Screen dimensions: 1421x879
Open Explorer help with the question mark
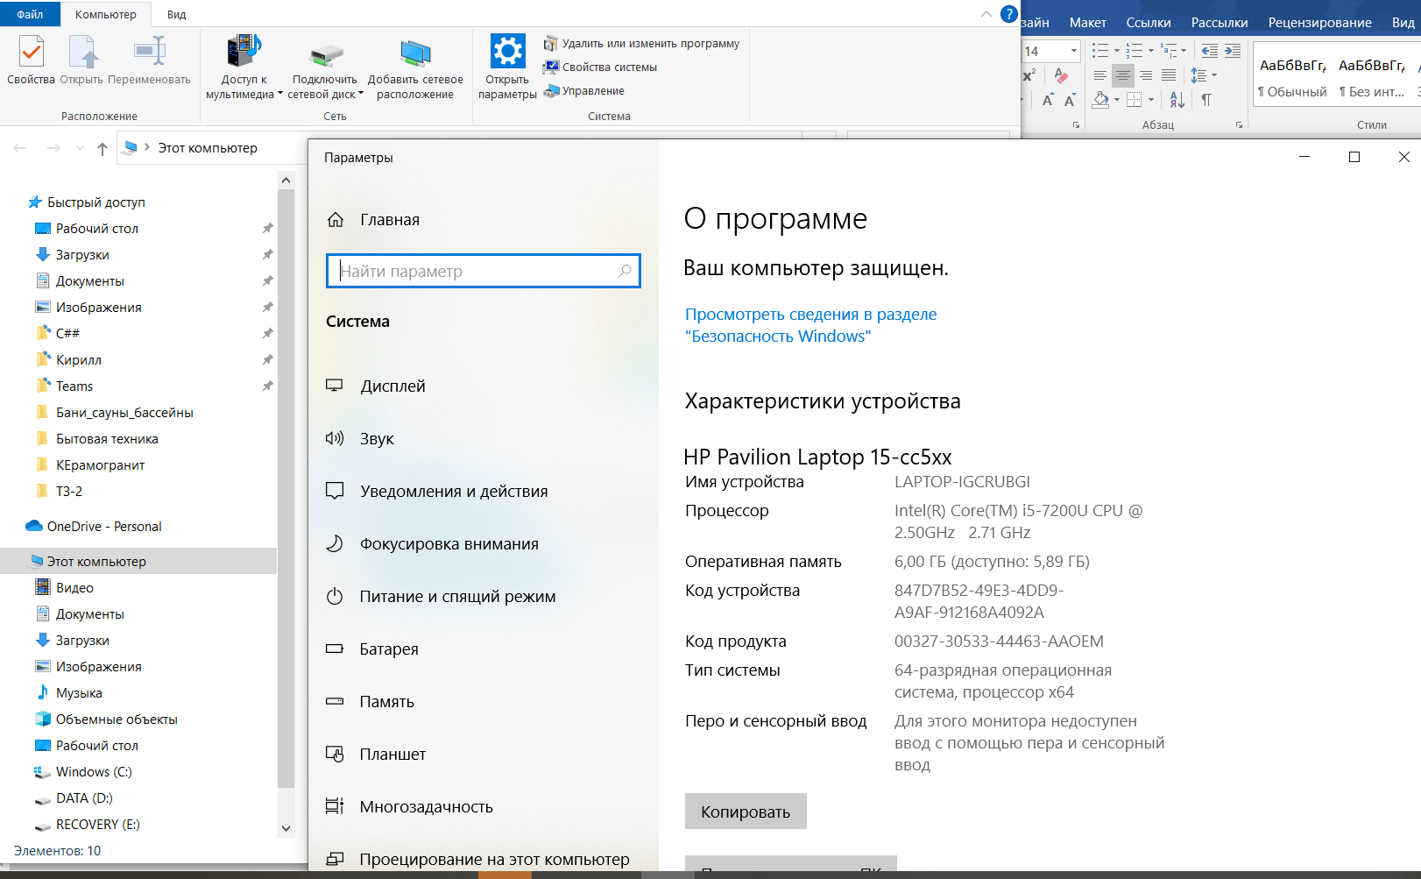1009,14
